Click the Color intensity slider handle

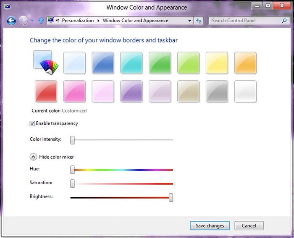72,140
